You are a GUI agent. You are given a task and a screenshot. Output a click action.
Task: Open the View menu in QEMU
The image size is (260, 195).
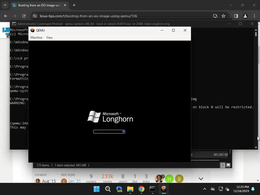[49, 38]
